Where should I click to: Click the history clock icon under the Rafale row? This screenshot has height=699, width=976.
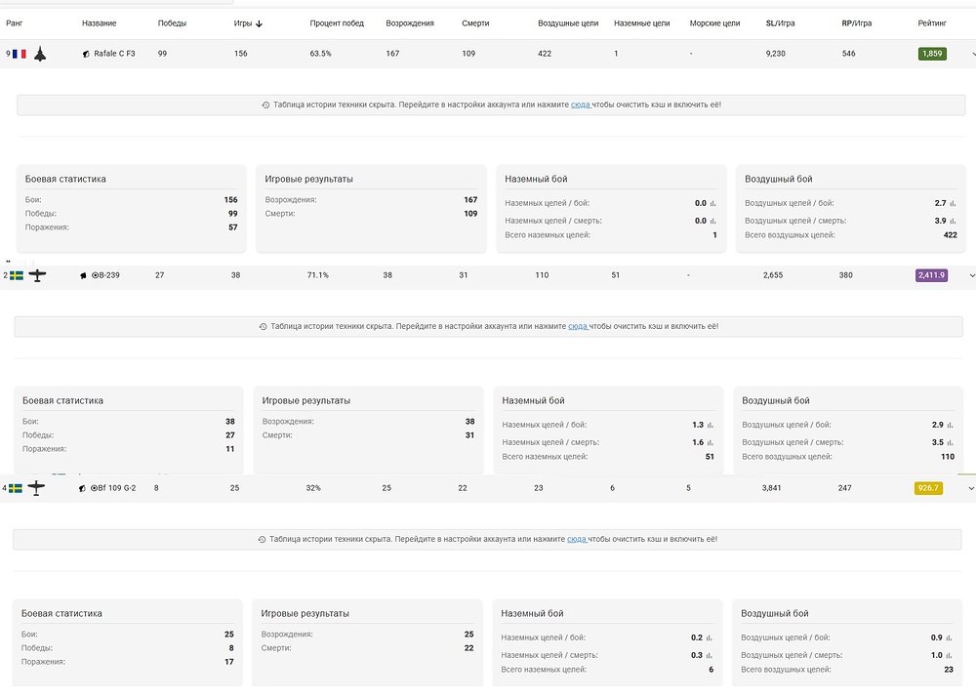point(265,105)
